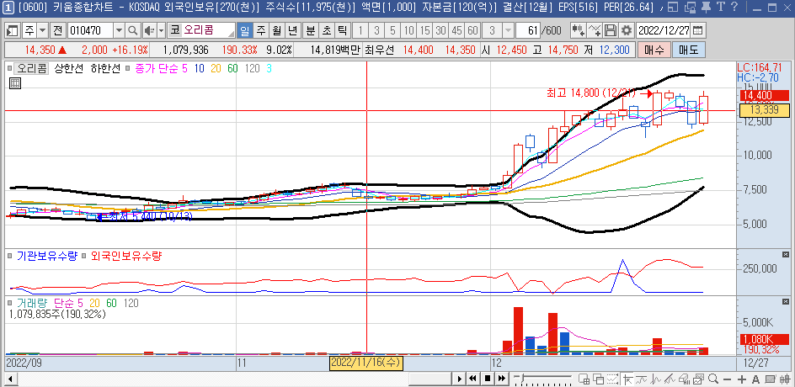This screenshot has width=795, height=387.
Task: Open the stock code 010470 dropdown arrow
Action: click(120, 30)
